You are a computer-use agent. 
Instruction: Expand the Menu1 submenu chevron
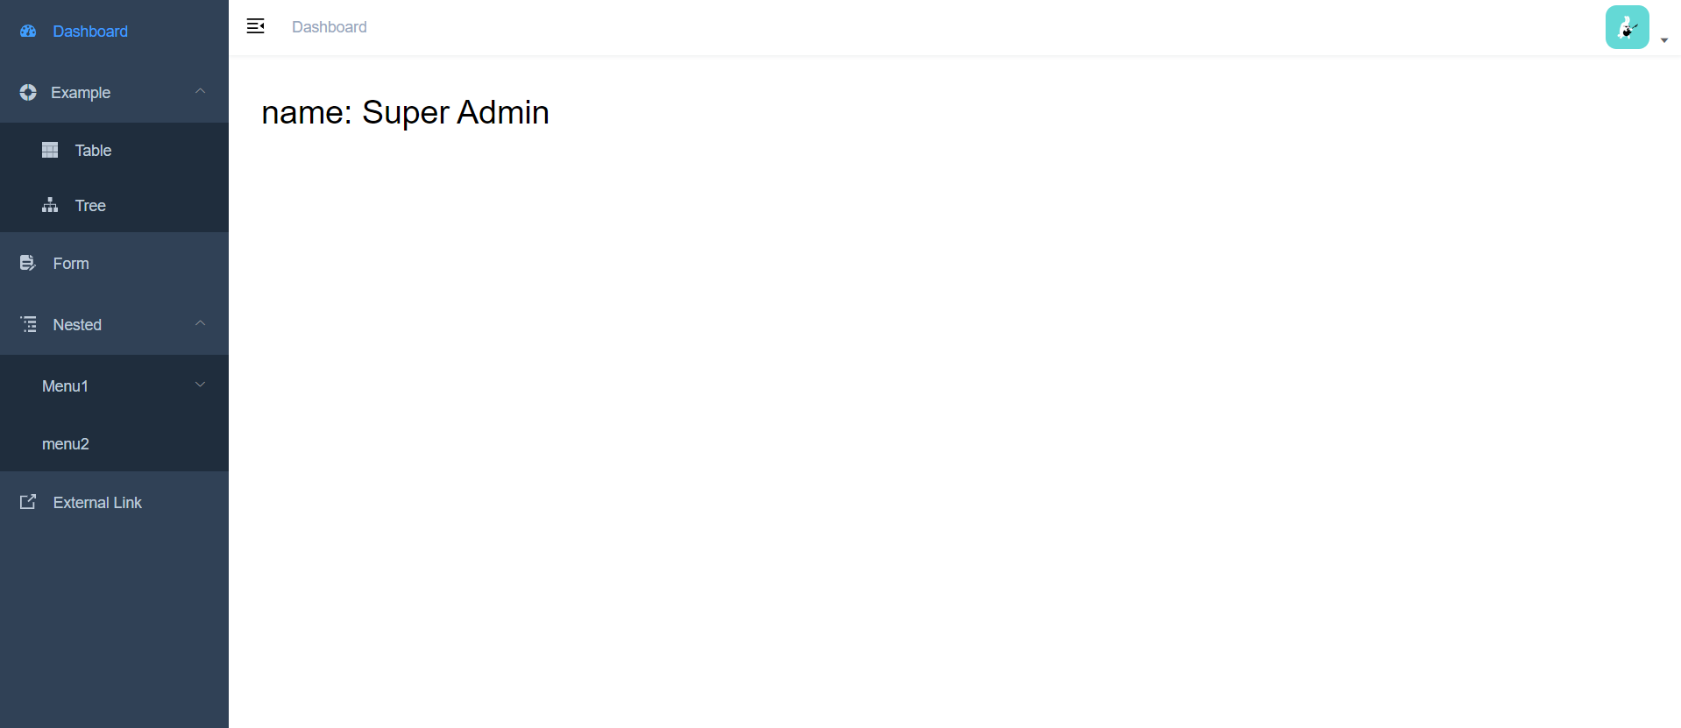(x=200, y=385)
